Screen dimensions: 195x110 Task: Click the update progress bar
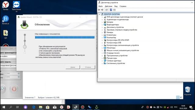(65, 37)
